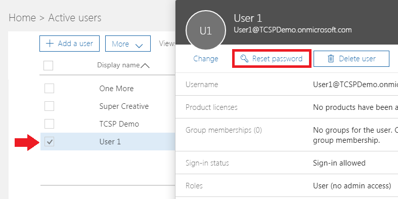
Task: Click the U1 avatar circle
Action: (206, 30)
